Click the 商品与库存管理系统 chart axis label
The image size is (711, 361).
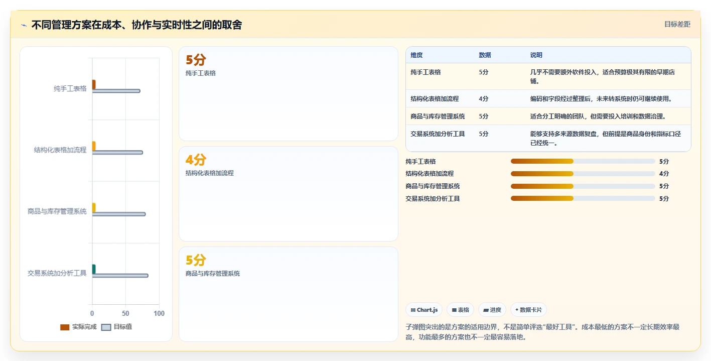[57, 212]
